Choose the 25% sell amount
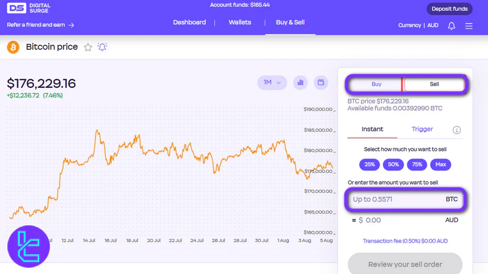 [x=369, y=165]
